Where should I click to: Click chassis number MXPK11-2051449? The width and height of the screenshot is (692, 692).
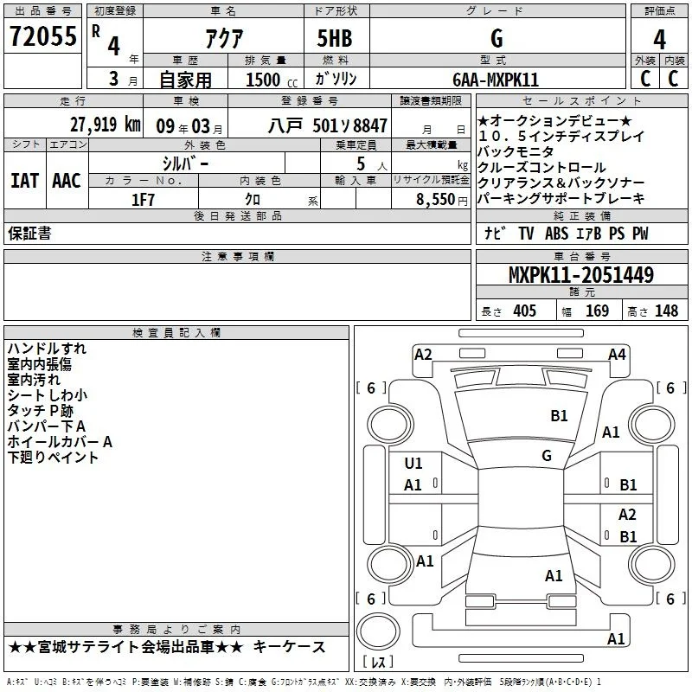point(580,275)
